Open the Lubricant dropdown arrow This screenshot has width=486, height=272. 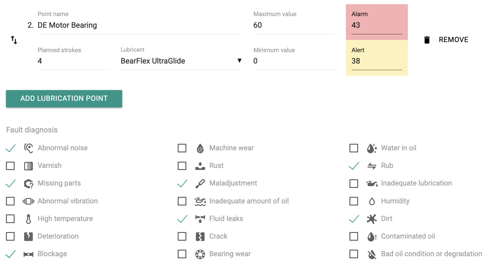tap(239, 61)
